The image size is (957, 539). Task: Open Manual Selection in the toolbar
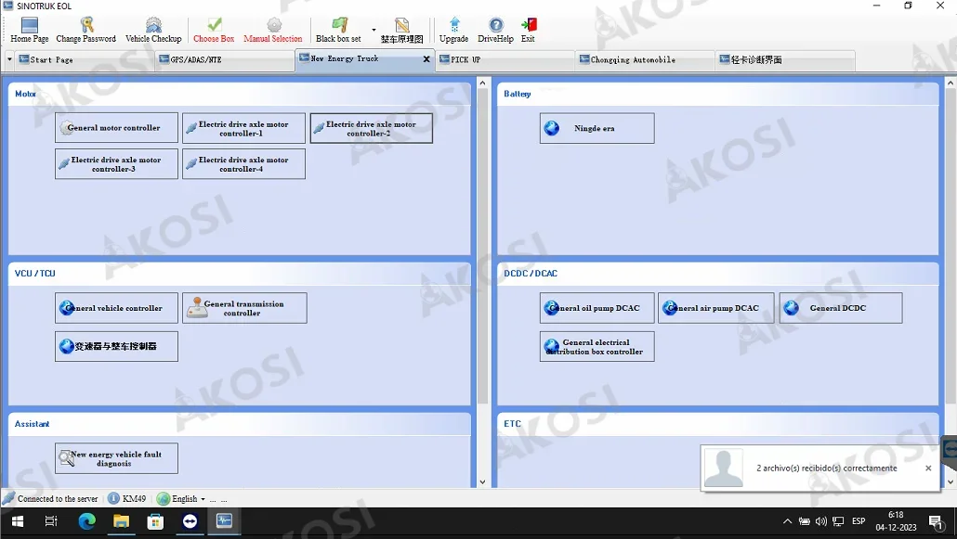(273, 31)
